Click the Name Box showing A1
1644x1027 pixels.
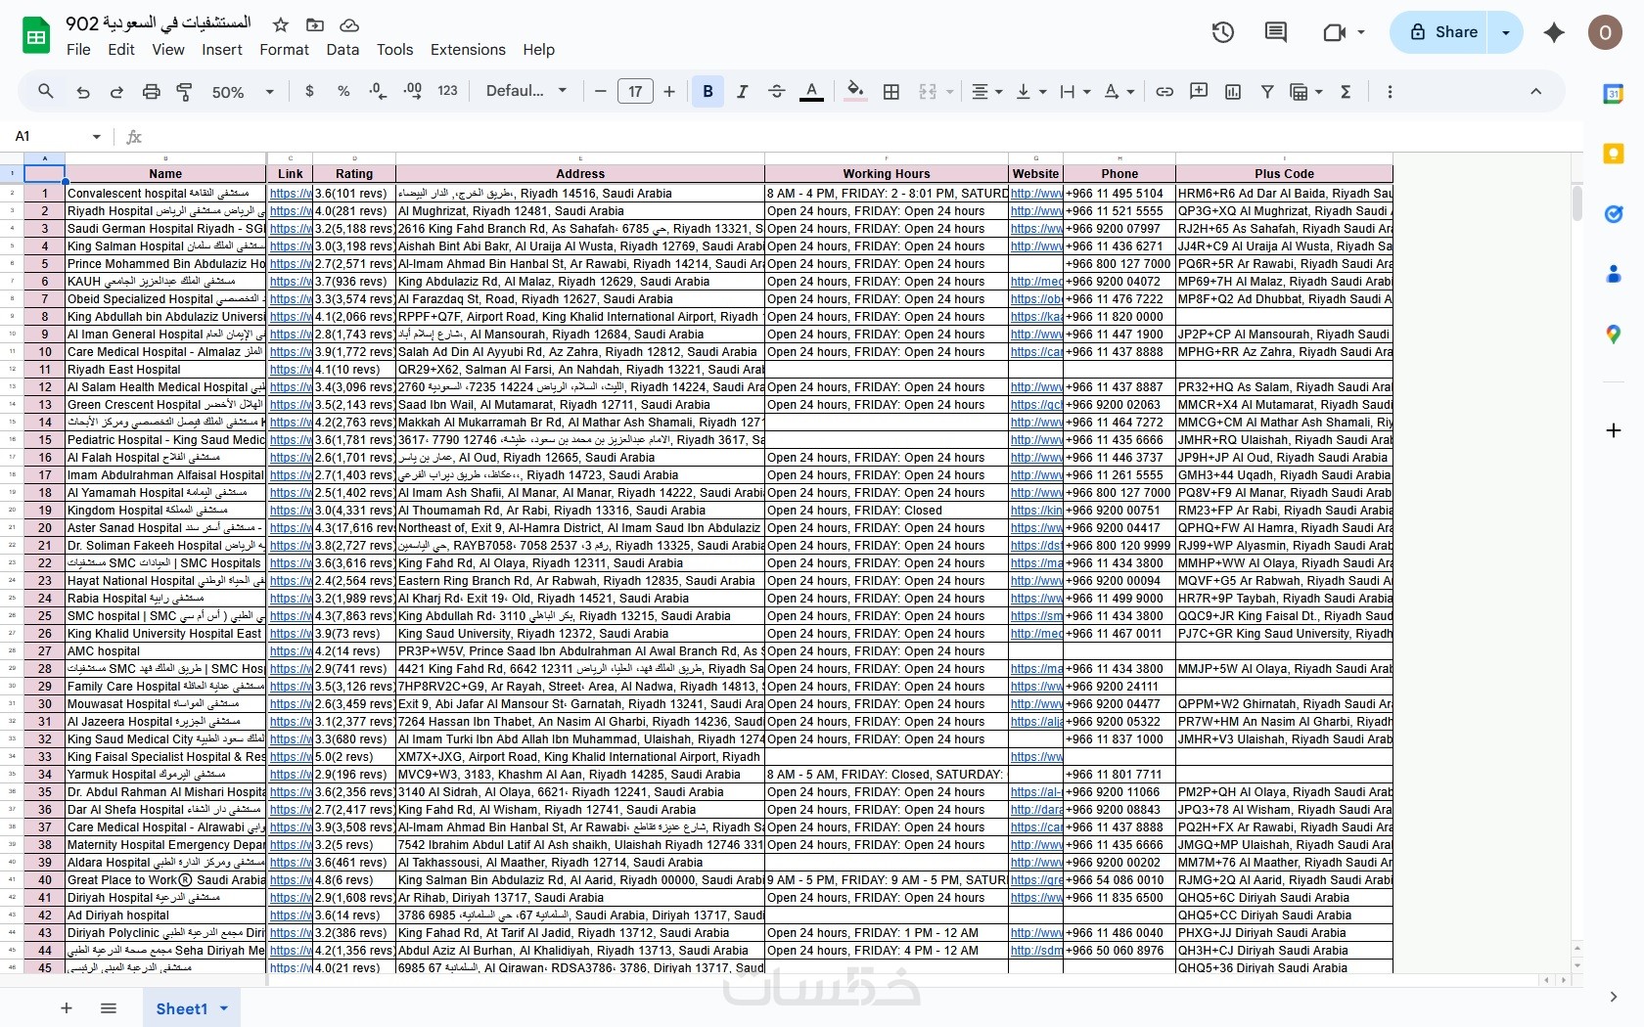[58, 136]
